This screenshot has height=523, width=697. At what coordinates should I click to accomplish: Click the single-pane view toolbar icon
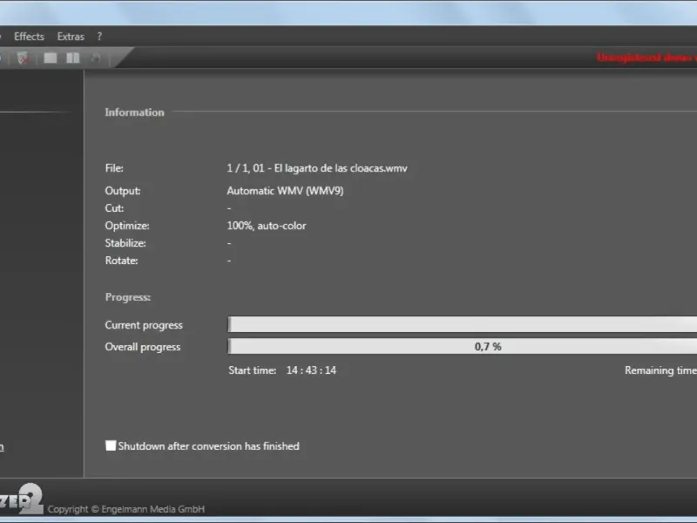pos(51,58)
